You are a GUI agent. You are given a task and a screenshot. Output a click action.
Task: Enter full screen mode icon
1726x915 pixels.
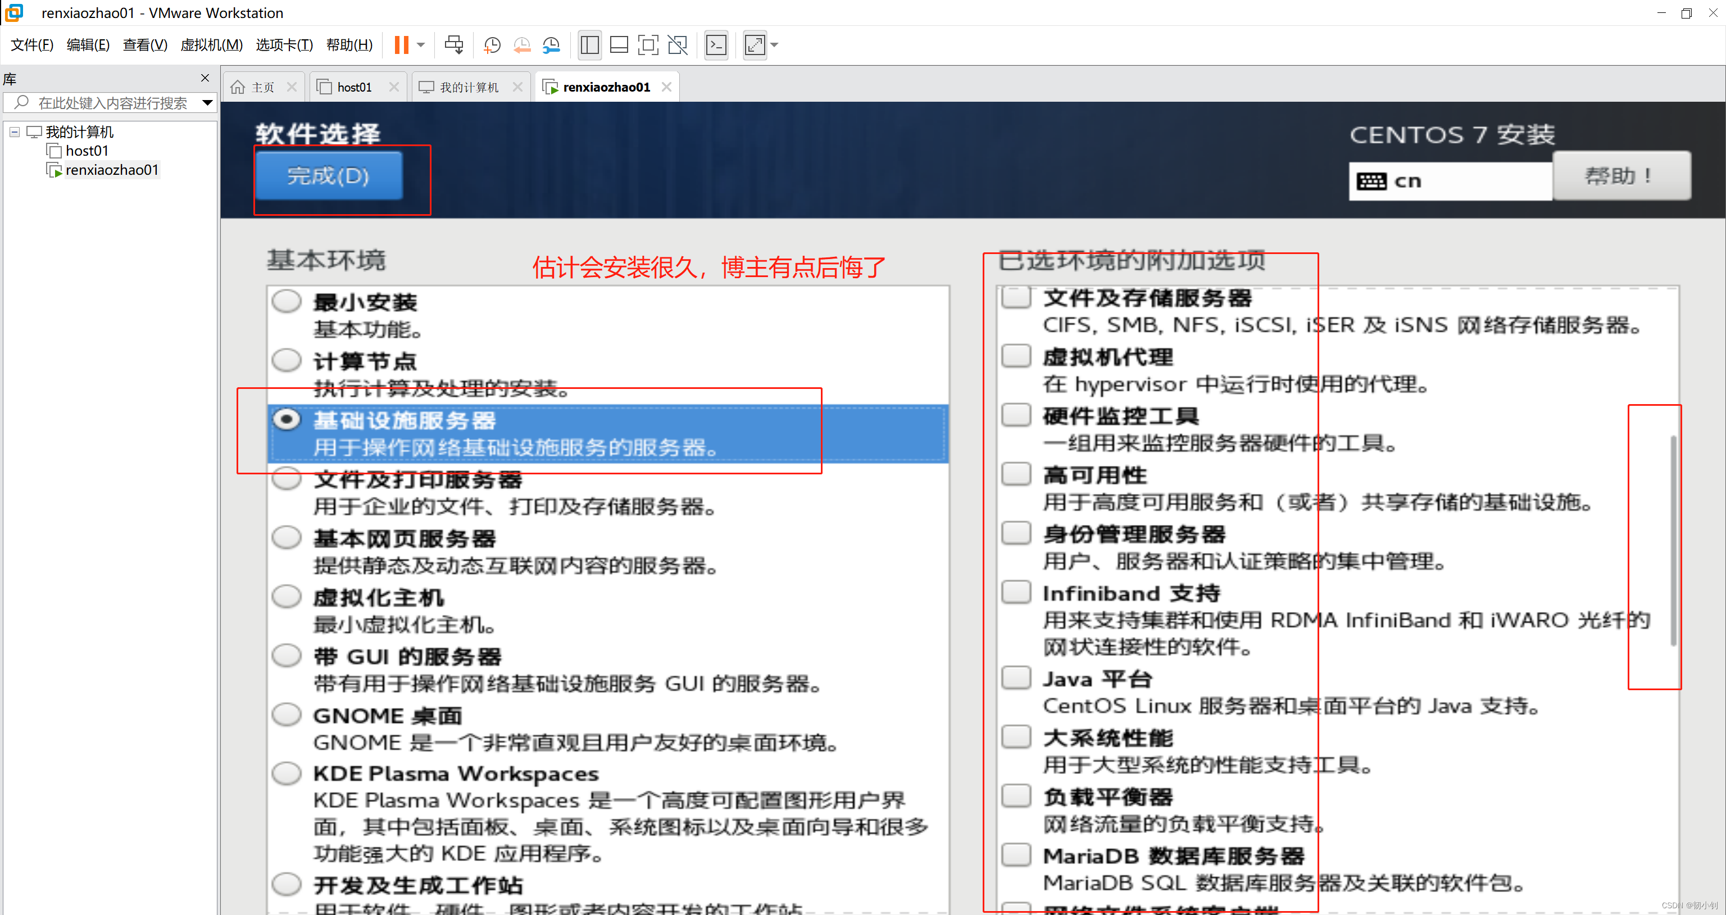point(648,45)
